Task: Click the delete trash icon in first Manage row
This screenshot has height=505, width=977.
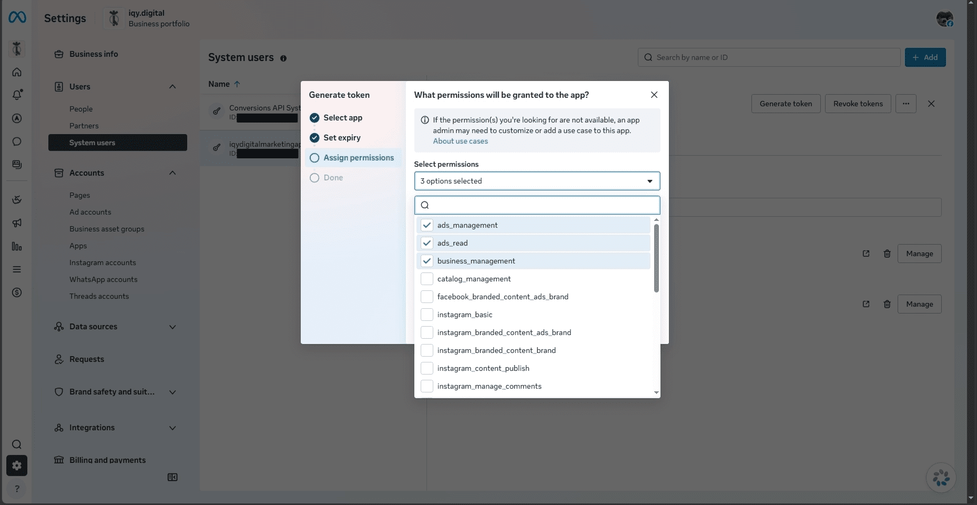Action: pyautogui.click(x=887, y=254)
